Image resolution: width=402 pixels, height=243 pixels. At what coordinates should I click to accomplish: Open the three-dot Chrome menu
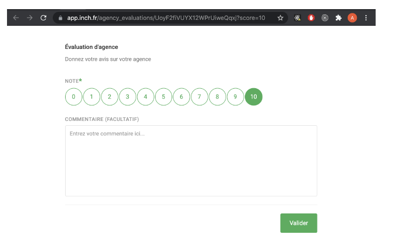(x=366, y=18)
